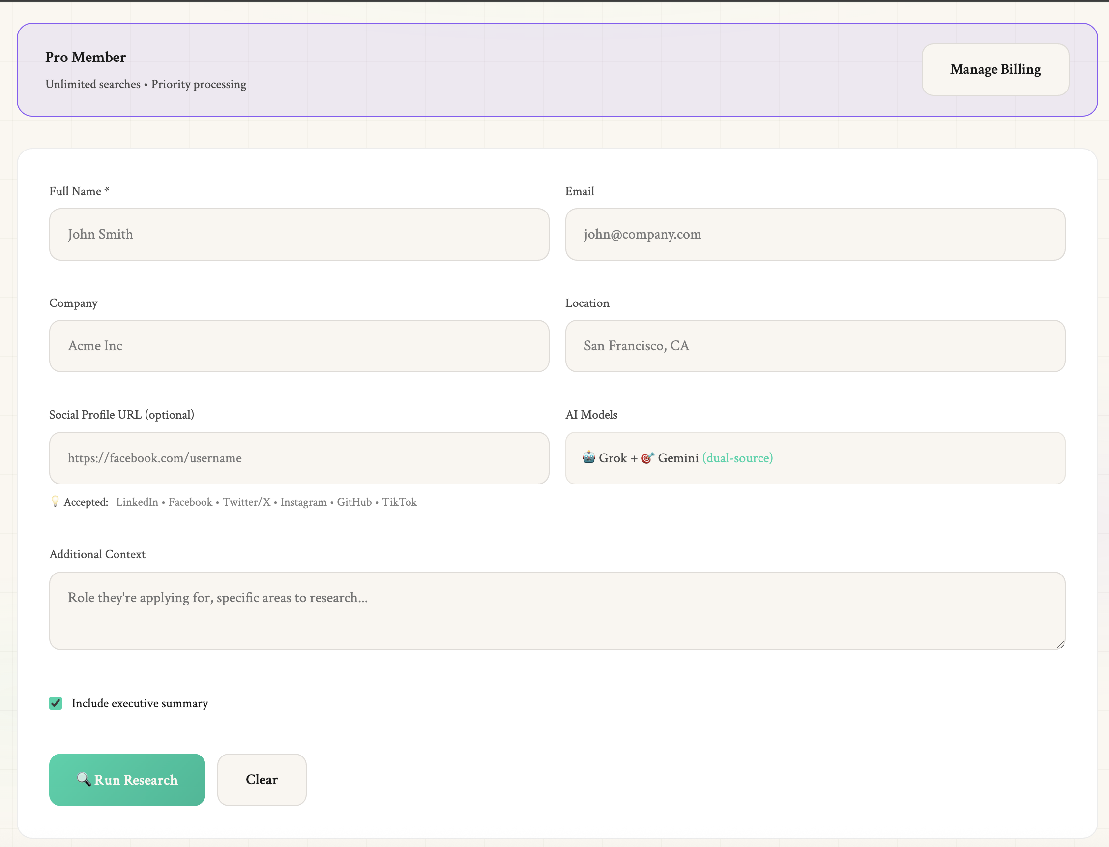Toggle the Include executive summary checkbox
The image size is (1109, 847).
(56, 703)
